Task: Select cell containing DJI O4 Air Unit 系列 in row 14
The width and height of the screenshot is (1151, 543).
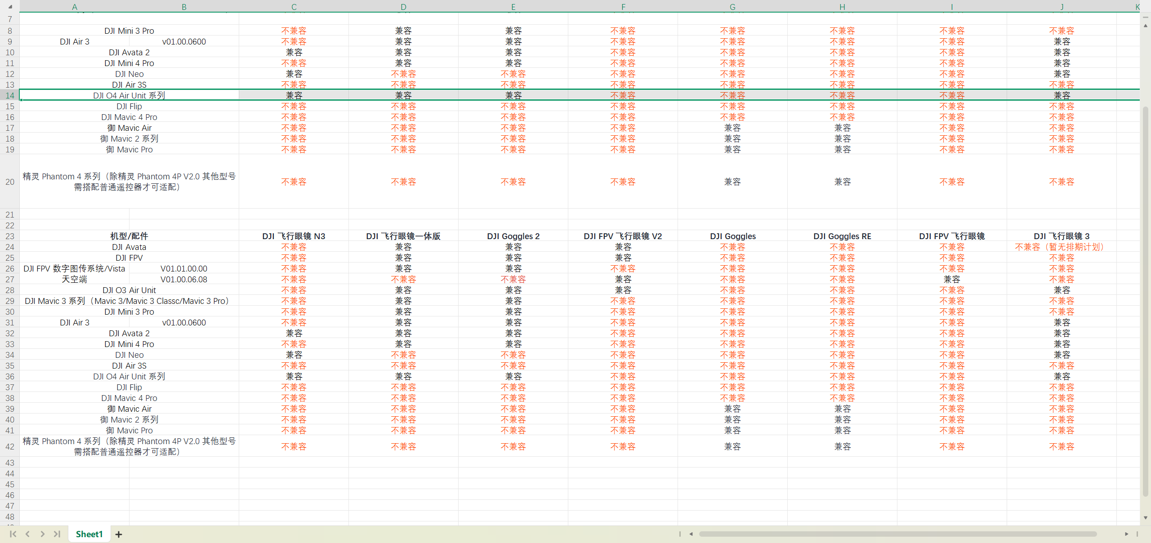Action: coord(129,95)
